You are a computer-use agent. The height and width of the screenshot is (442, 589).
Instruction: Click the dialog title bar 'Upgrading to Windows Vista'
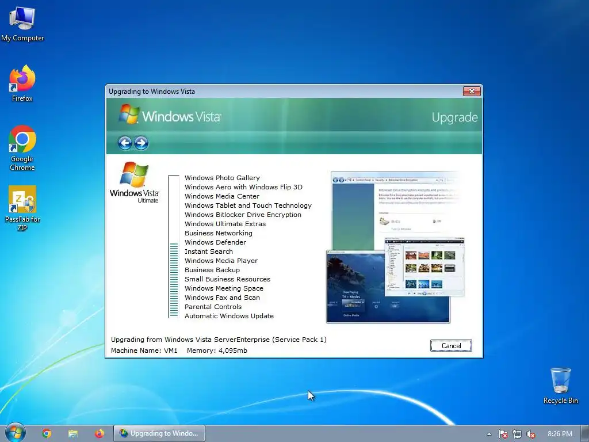tap(284, 92)
